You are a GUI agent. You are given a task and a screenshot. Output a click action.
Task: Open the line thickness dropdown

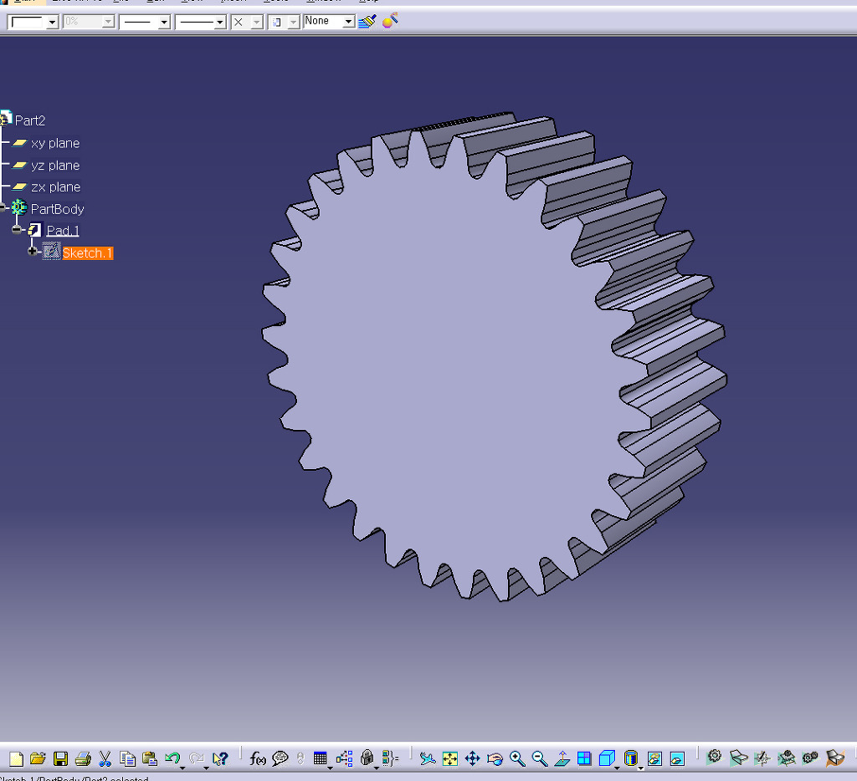pyautogui.click(x=164, y=22)
